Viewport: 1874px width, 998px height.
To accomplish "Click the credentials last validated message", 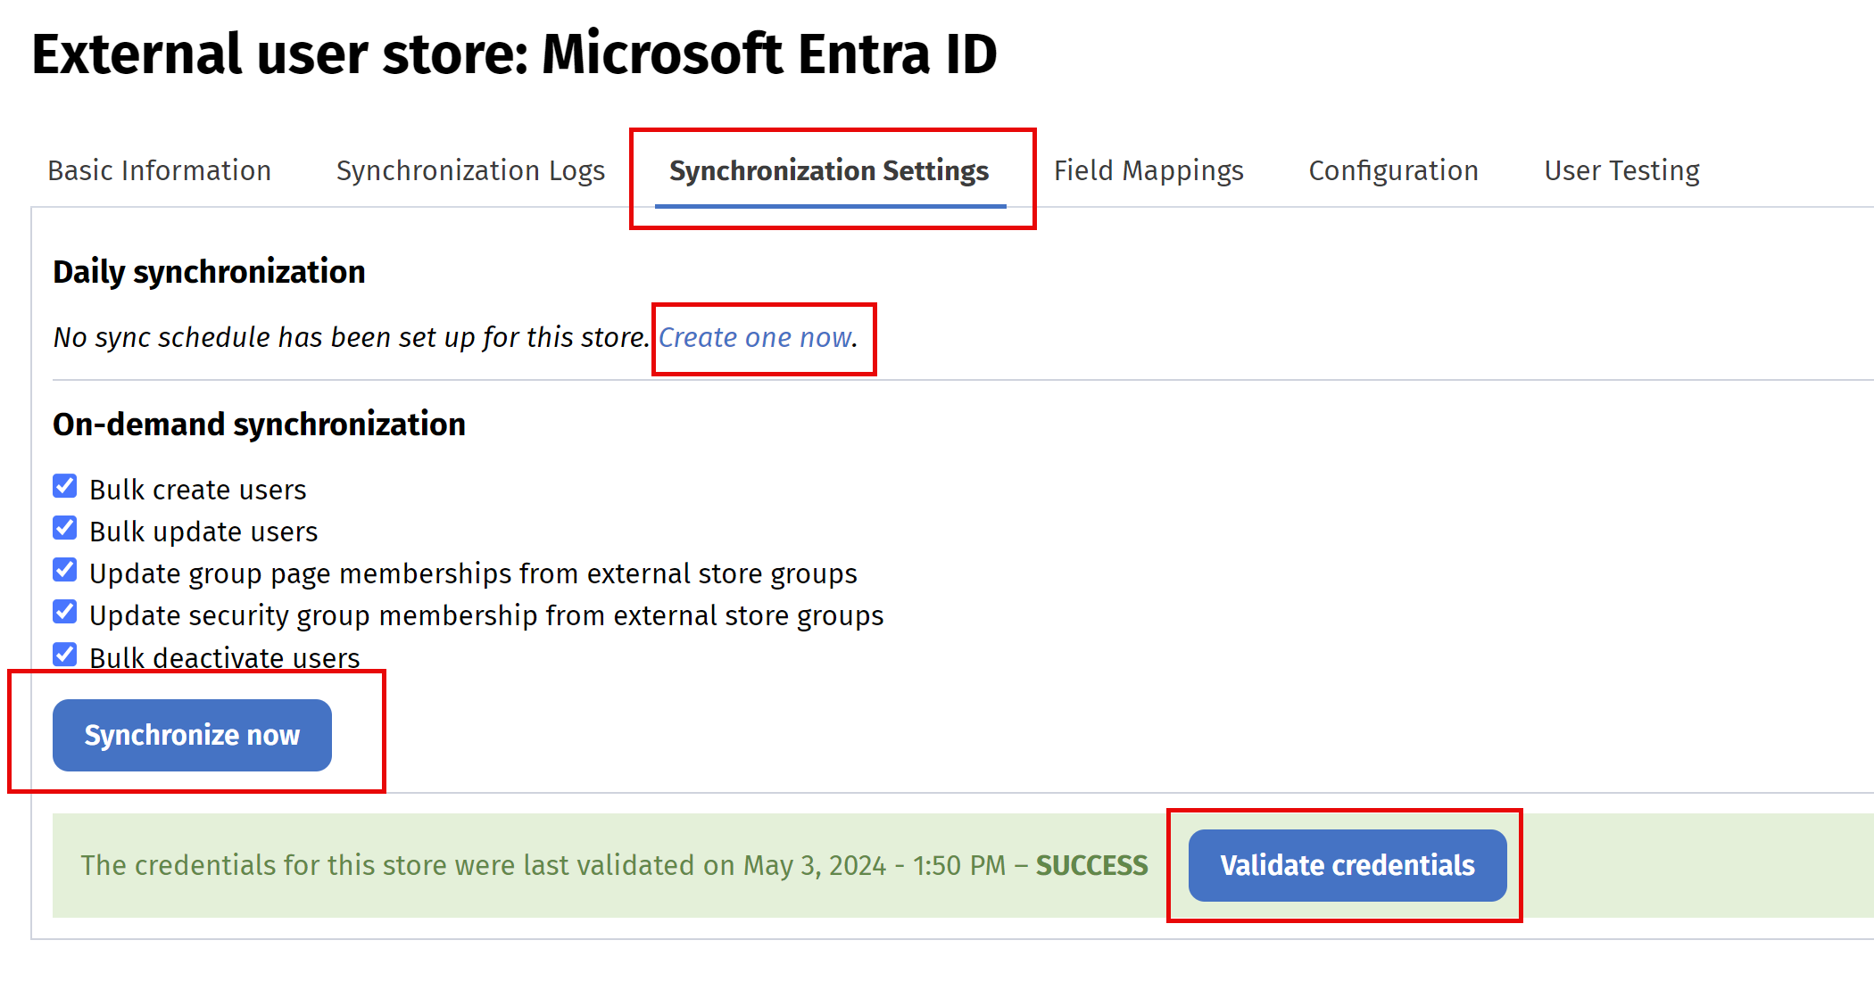I will (x=615, y=865).
